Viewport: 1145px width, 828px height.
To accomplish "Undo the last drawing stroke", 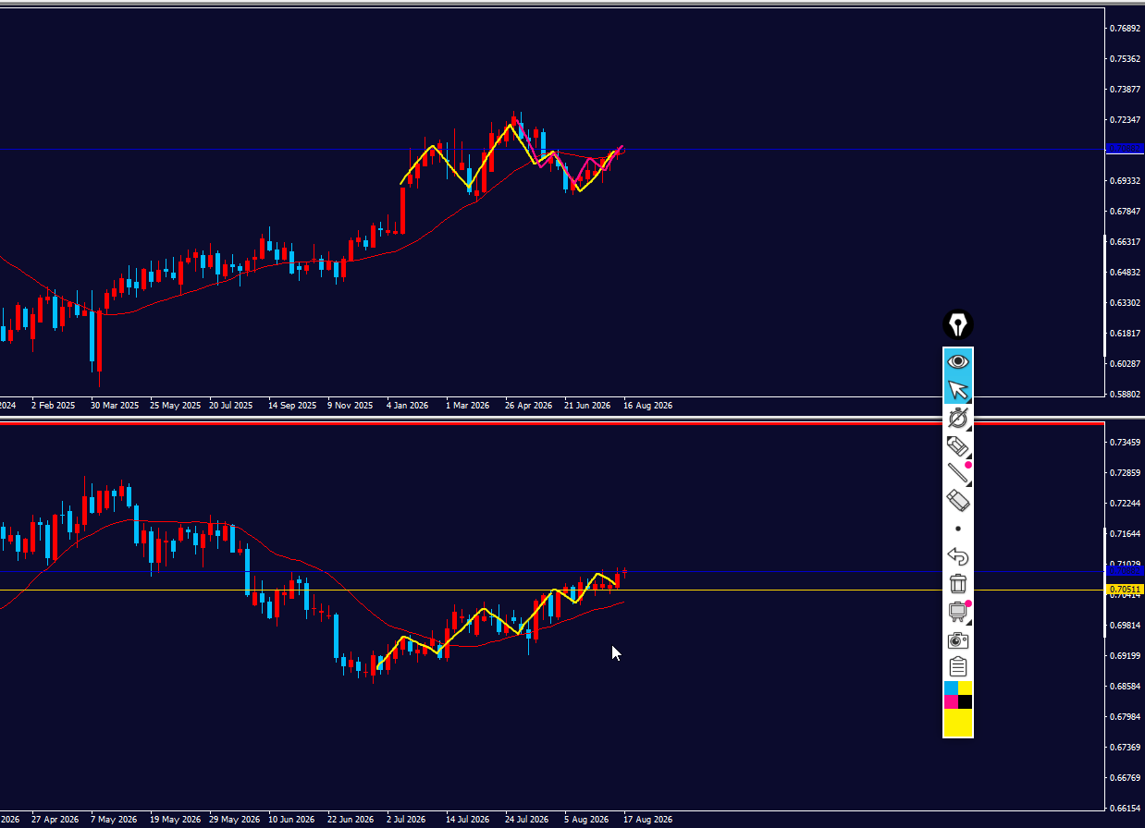I will coord(958,556).
